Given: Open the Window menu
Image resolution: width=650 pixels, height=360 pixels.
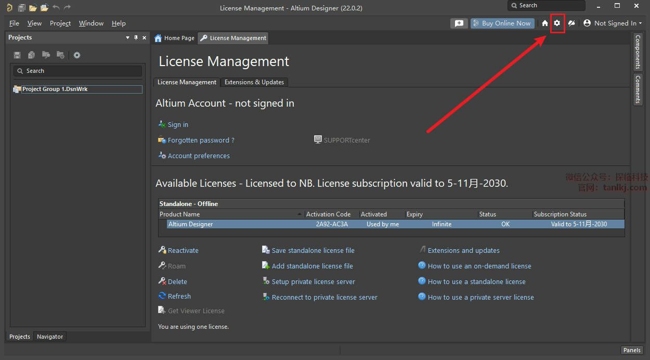Looking at the screenshot, I should tap(91, 23).
